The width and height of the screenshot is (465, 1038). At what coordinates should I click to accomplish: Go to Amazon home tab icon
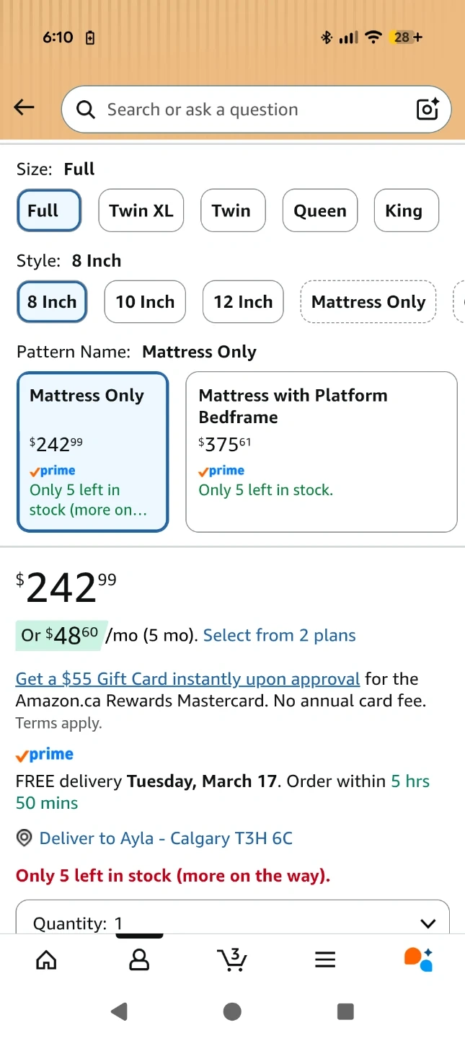(46, 959)
